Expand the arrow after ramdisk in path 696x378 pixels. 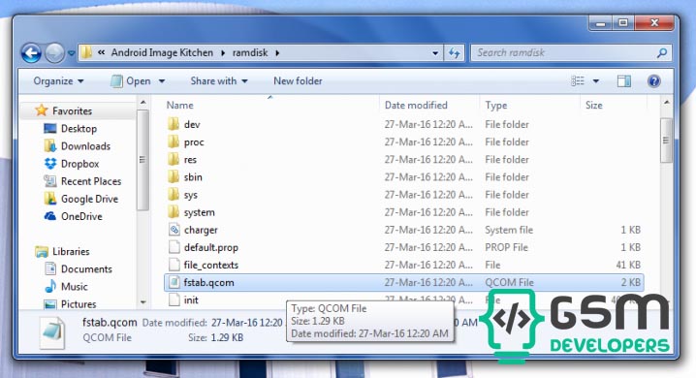[277, 52]
